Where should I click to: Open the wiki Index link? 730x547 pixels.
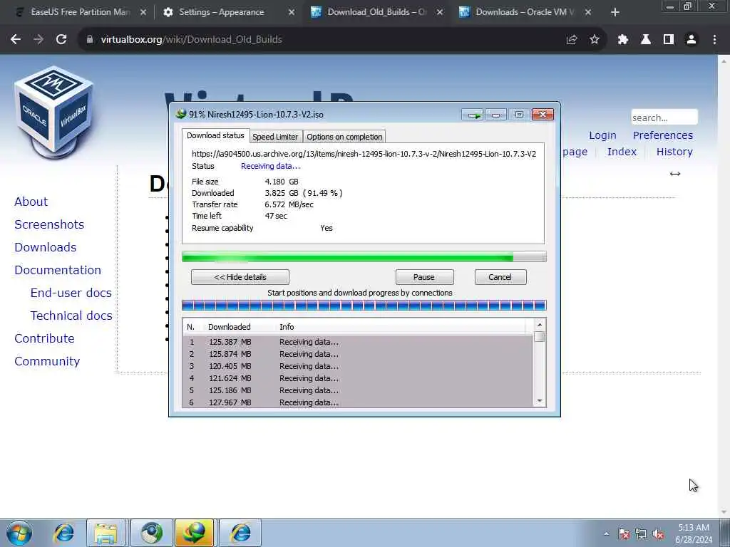click(x=622, y=152)
